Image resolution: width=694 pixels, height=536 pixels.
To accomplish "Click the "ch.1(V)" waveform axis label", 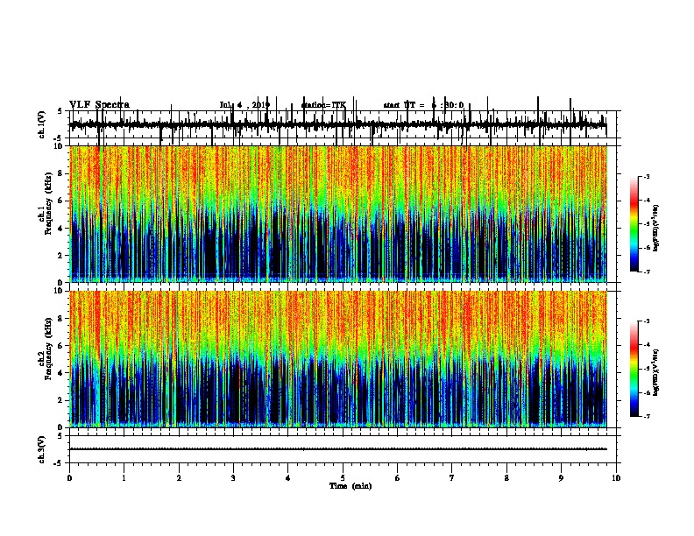I will [42, 124].
